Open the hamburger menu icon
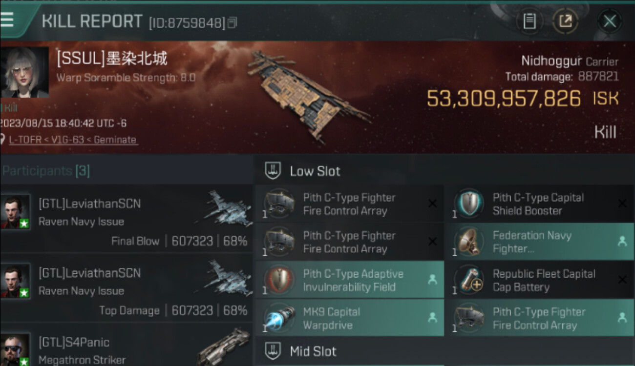Viewport: 635px width, 366px height. click(7, 19)
